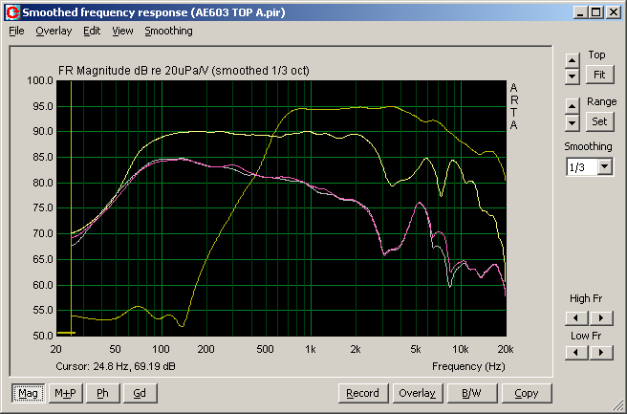Click the 20k frequency axis label

pos(506,349)
